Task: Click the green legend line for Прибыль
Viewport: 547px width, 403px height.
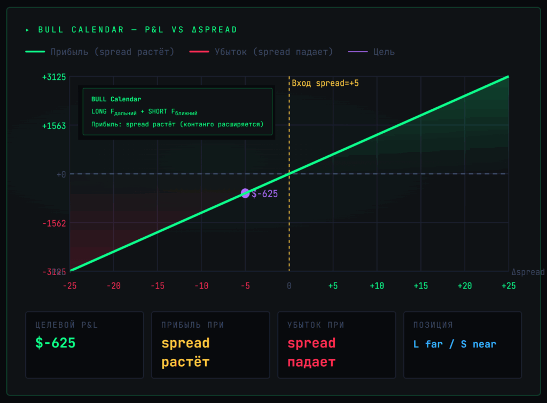Action: coord(35,52)
